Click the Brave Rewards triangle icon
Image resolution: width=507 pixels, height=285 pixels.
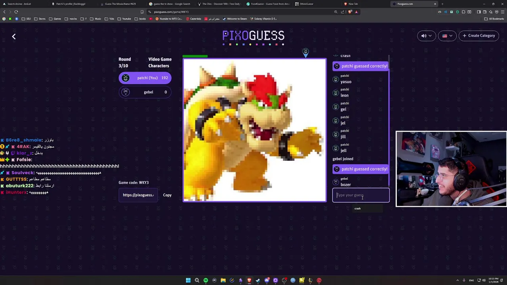(356, 12)
